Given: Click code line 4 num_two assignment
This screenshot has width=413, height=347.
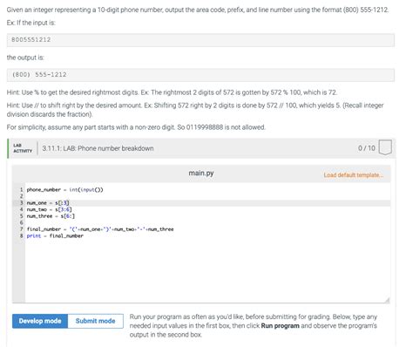Looking at the screenshot, I should click(x=49, y=209).
